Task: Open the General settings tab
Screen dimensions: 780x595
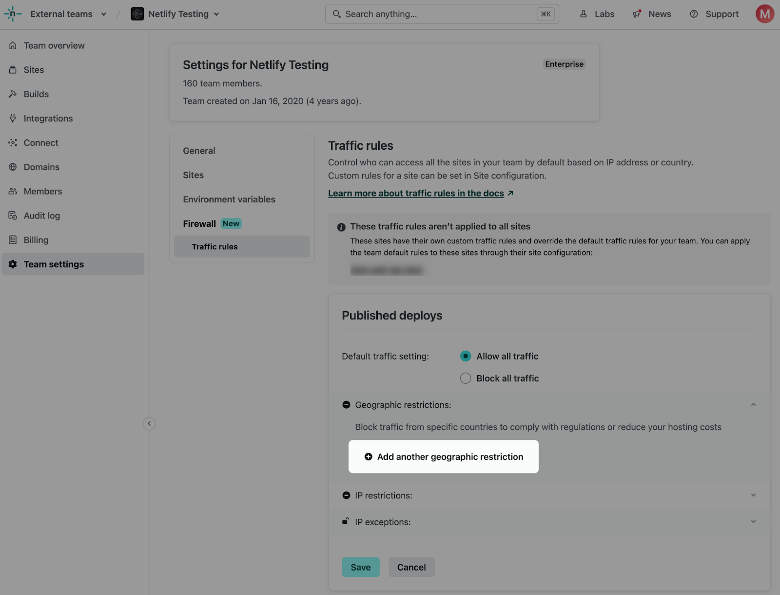Action: [199, 151]
